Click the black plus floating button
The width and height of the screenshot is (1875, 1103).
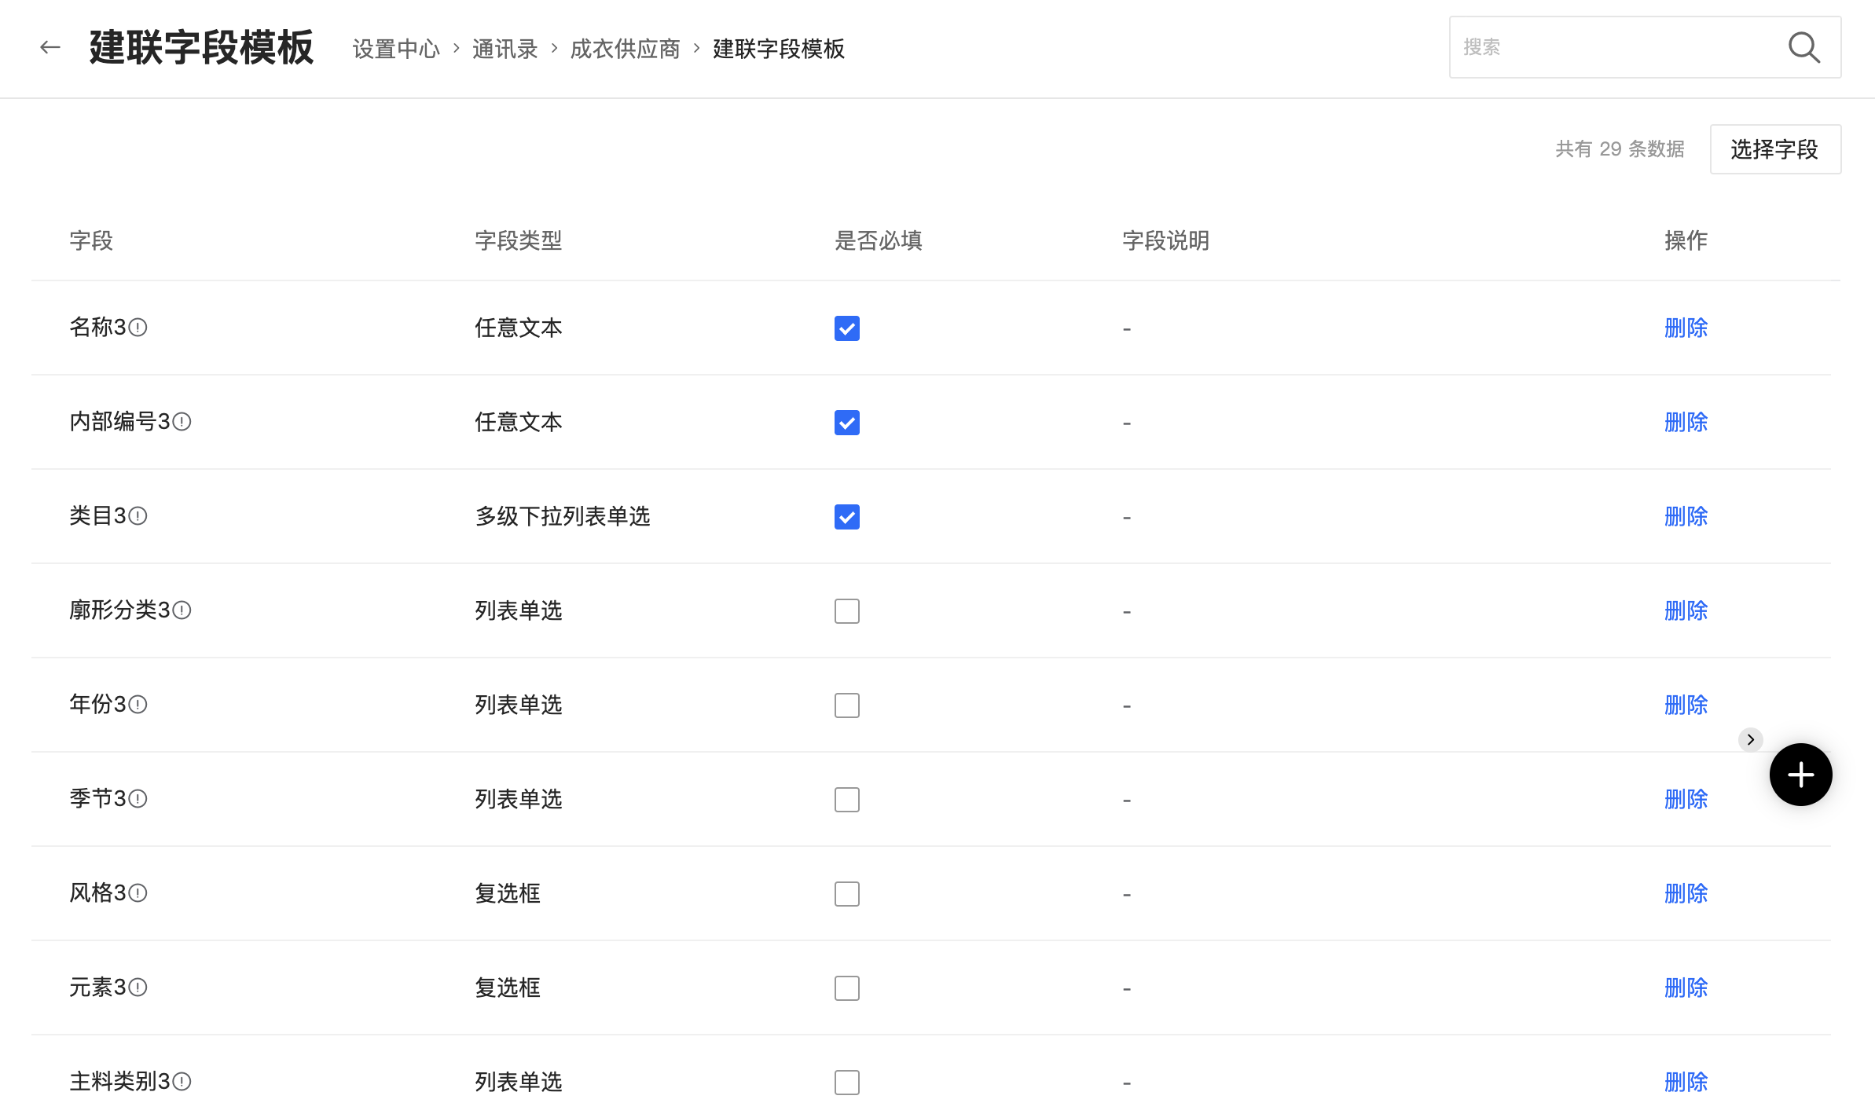[1800, 775]
